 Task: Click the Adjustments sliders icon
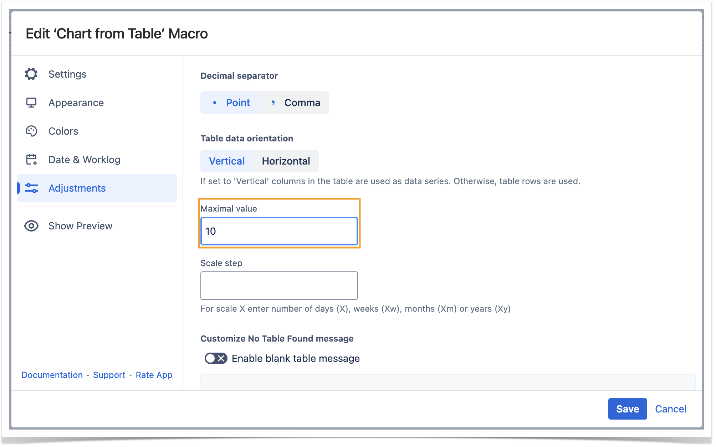[31, 188]
